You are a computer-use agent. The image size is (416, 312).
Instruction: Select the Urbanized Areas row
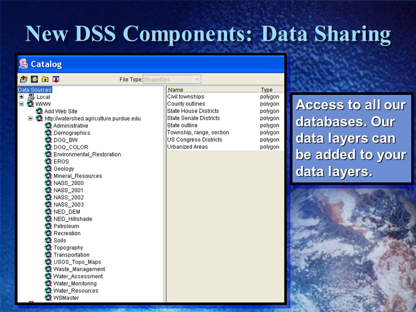click(225, 147)
